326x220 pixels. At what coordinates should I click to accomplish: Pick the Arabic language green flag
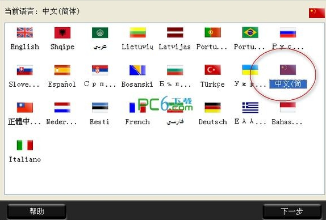pyautogui.click(x=100, y=32)
